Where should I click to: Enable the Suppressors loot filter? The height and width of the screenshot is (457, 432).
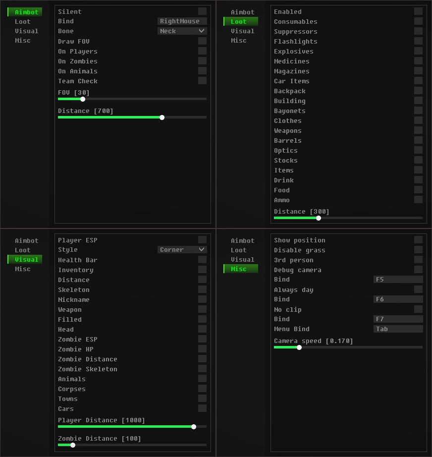click(419, 31)
